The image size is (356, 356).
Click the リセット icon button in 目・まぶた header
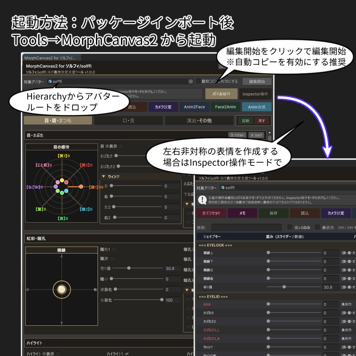coord(237,135)
